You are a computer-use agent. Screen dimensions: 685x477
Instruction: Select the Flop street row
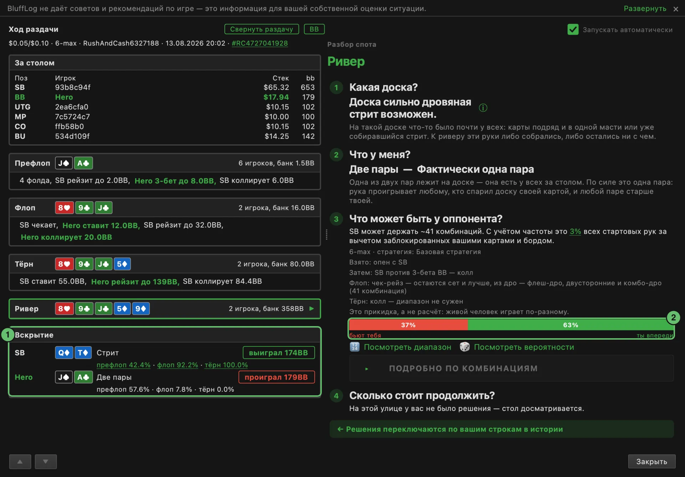[x=164, y=208]
